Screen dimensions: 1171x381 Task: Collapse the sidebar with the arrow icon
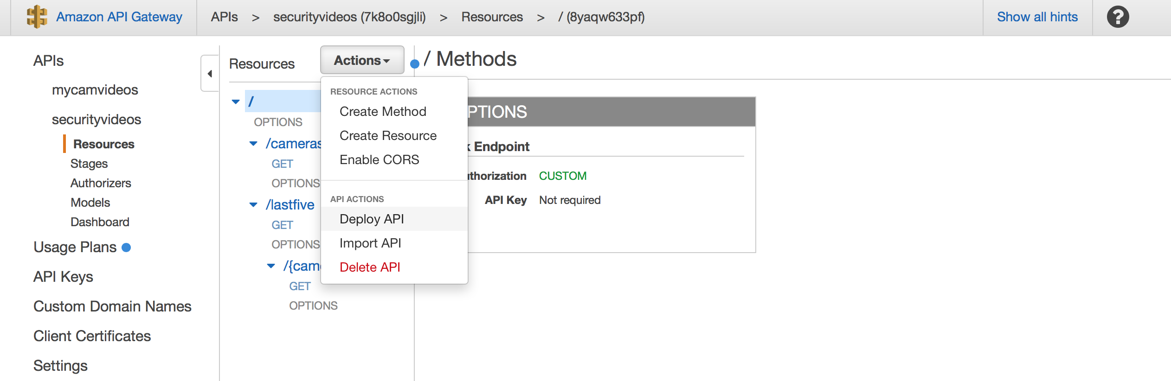click(x=210, y=74)
